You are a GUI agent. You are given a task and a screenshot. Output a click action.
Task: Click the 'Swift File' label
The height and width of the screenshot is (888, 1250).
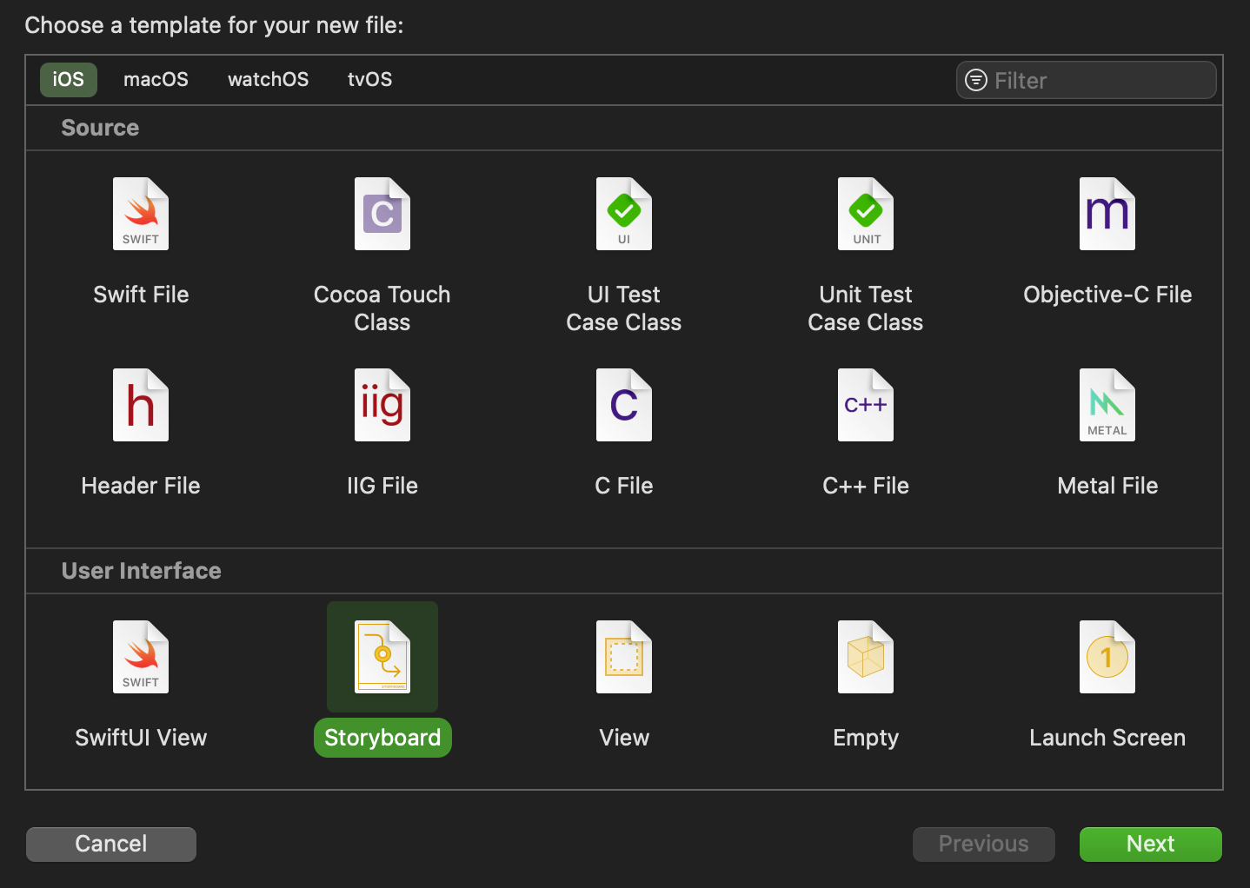click(x=141, y=295)
